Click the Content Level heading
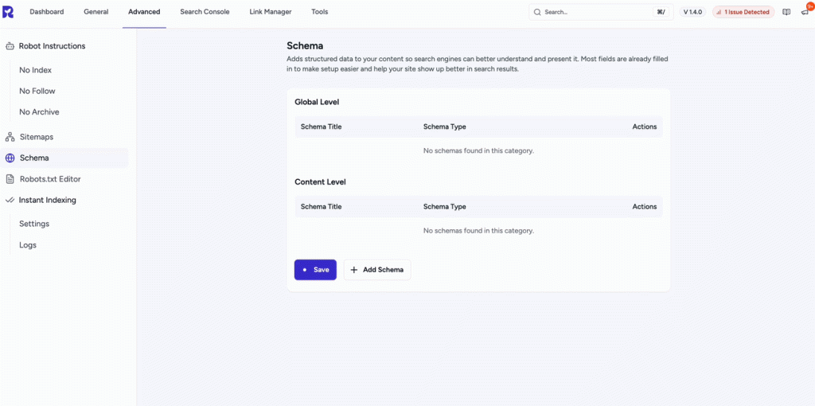This screenshot has height=406, width=815. (x=320, y=182)
